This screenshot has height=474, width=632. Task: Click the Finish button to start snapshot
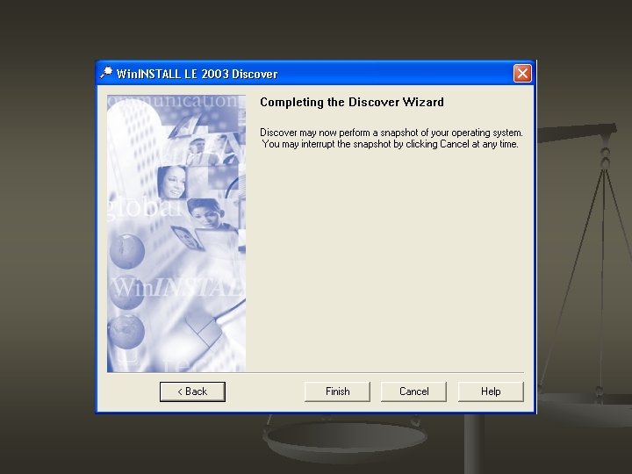pos(337,391)
